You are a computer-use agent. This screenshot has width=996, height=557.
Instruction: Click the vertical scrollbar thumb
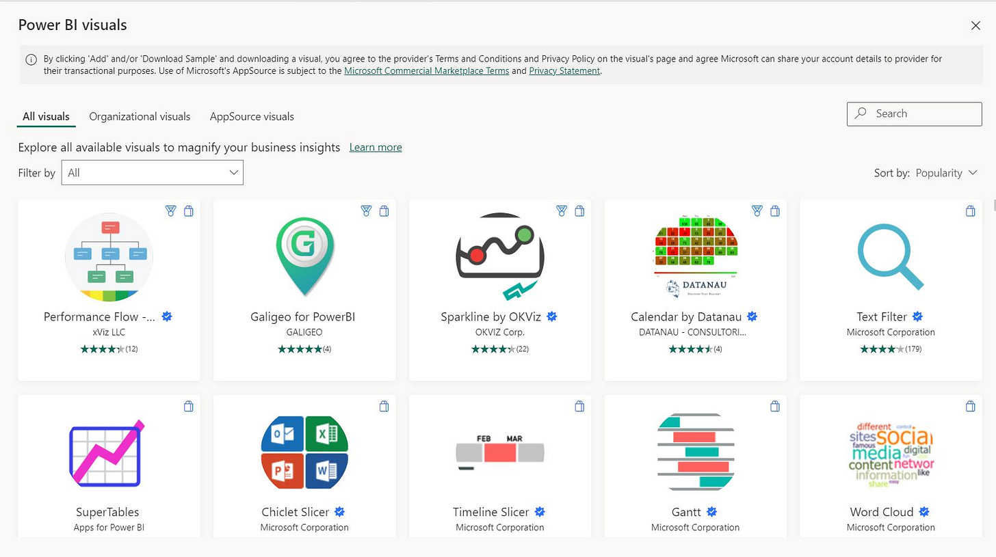(993, 206)
